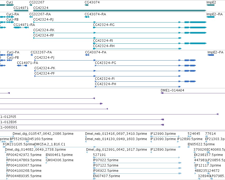Select protein CG42324-PG label
The width and height of the screenshot is (225, 180).
(x=105, y=63)
